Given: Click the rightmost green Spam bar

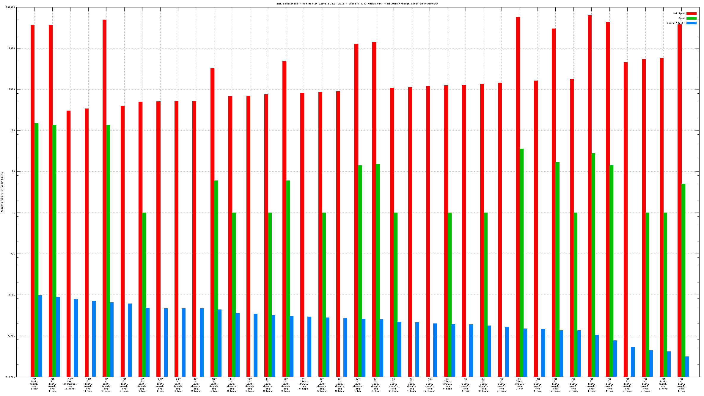Looking at the screenshot, I should 683,279.
